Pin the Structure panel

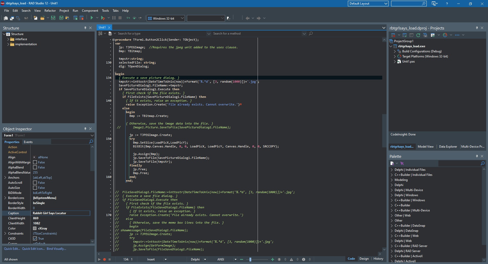[85, 28]
